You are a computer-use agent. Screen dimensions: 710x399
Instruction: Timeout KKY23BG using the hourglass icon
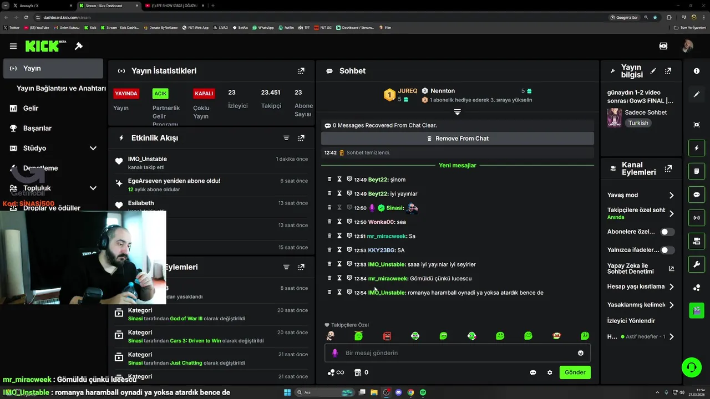(339, 250)
